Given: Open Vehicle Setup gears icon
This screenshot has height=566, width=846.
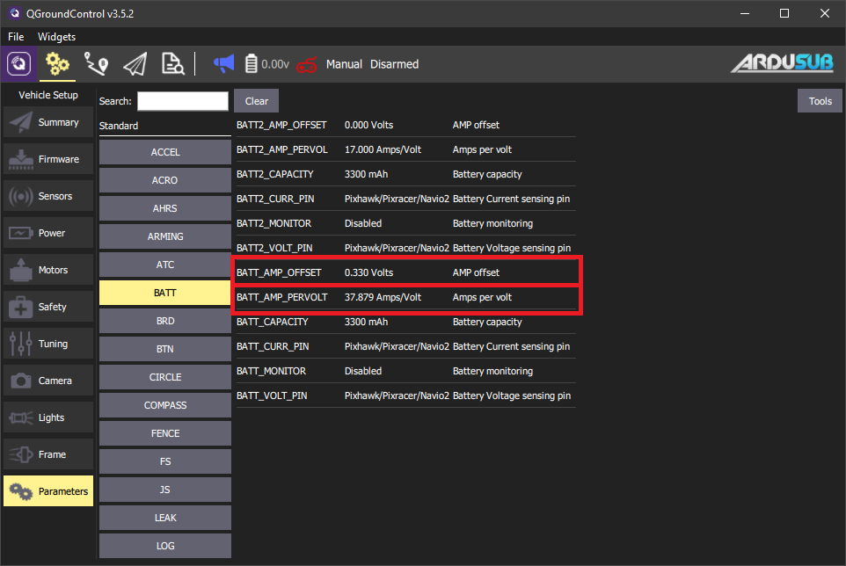Looking at the screenshot, I should click(58, 64).
